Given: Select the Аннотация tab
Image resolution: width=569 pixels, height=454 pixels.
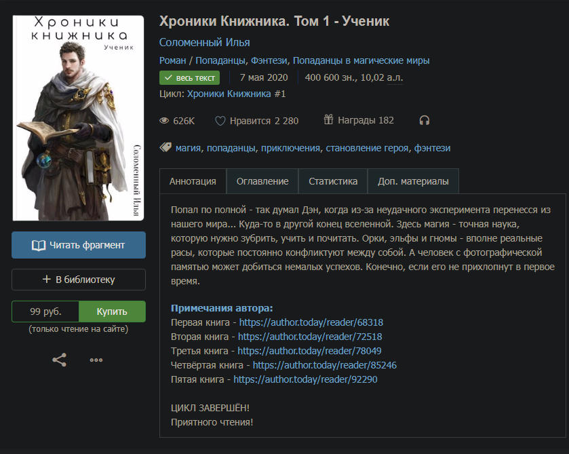Looking at the screenshot, I should point(193,181).
